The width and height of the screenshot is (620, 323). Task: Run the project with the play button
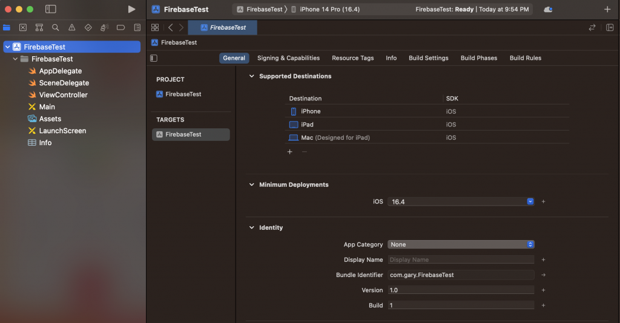(x=131, y=9)
